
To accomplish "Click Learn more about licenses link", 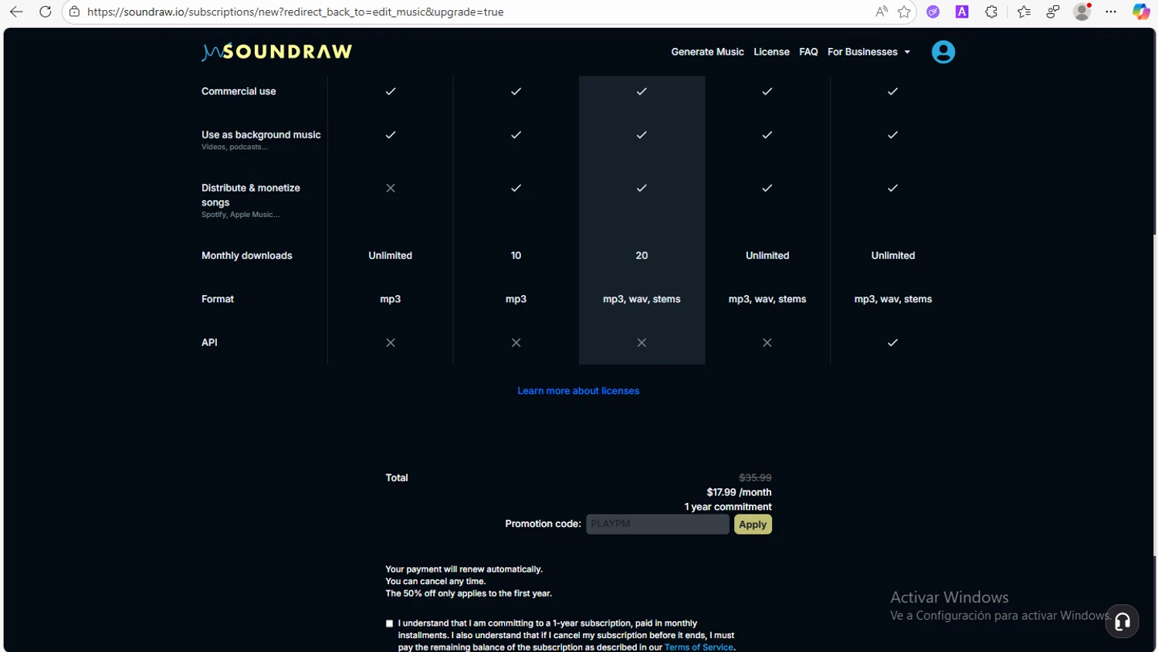I will (x=578, y=391).
